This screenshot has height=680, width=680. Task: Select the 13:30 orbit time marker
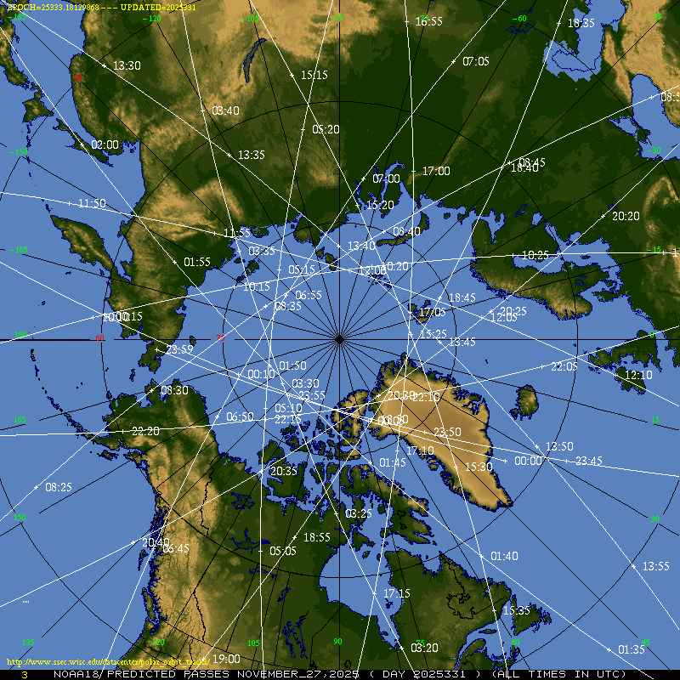tap(126, 65)
